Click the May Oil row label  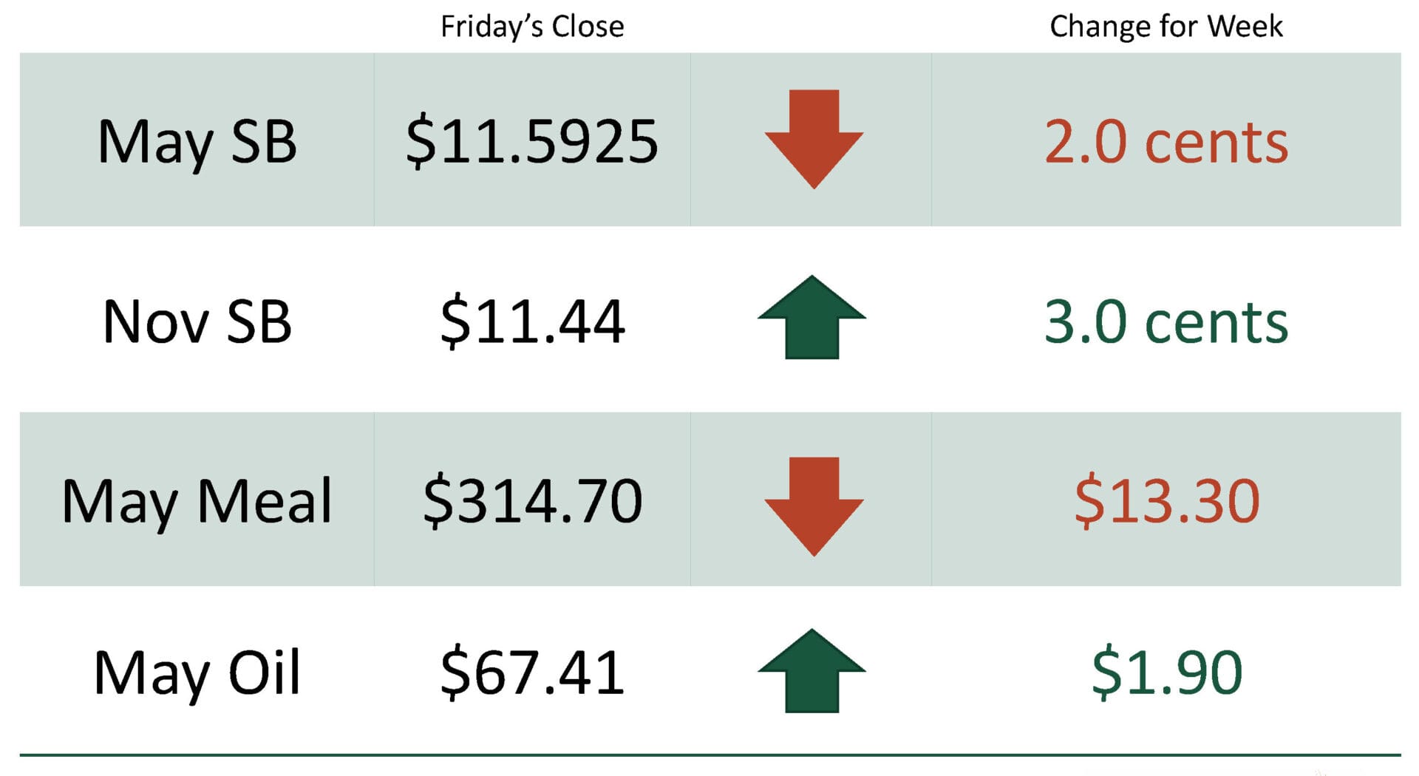197,673
